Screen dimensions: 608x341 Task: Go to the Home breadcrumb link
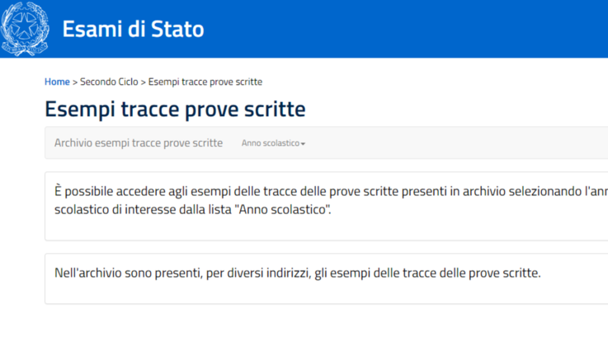tap(57, 82)
